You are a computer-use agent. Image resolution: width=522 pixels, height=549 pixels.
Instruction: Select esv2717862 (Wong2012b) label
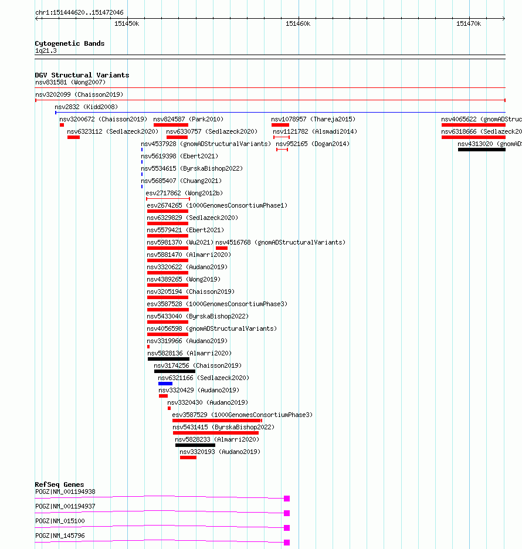(x=184, y=193)
